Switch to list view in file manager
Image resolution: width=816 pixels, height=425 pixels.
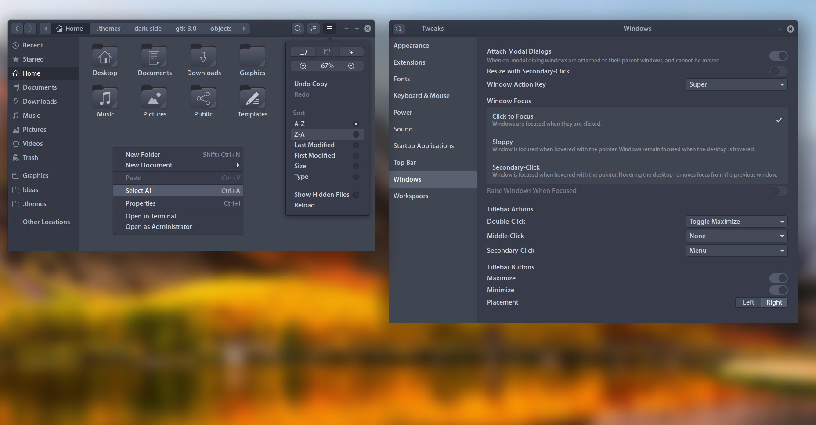point(314,29)
